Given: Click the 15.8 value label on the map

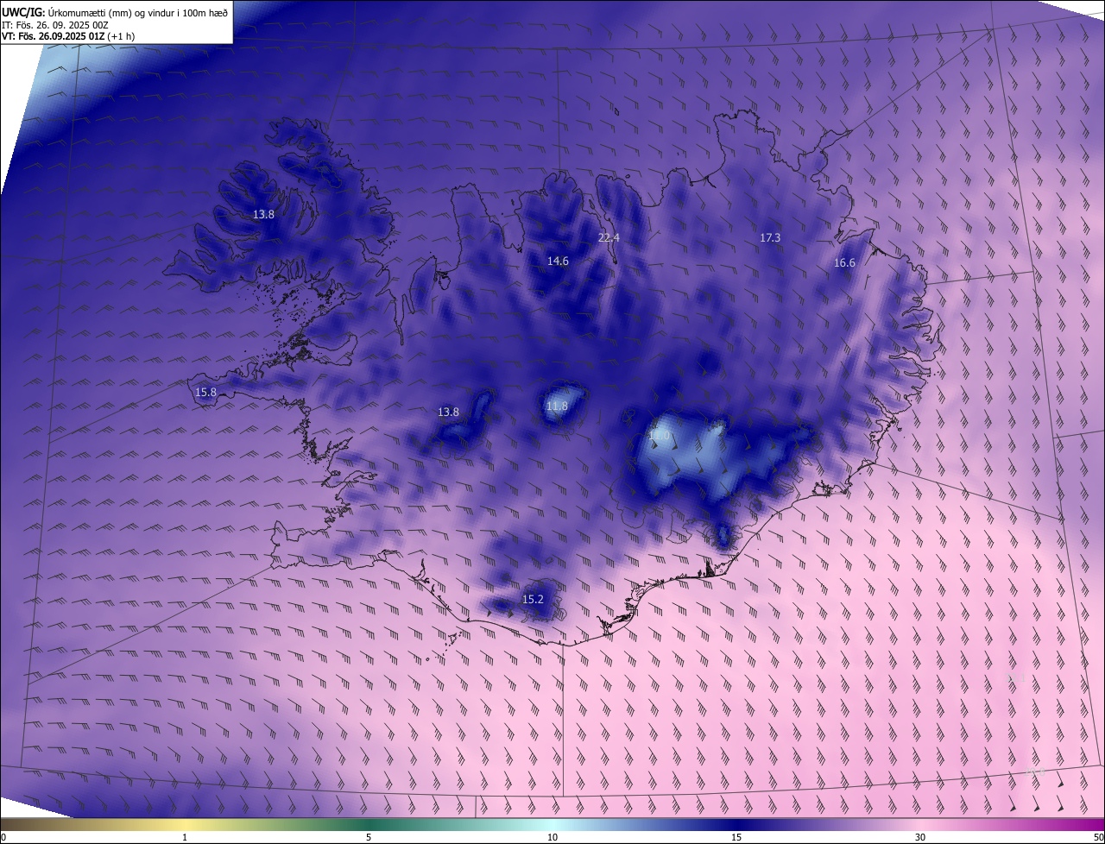Looking at the screenshot, I should click(205, 392).
